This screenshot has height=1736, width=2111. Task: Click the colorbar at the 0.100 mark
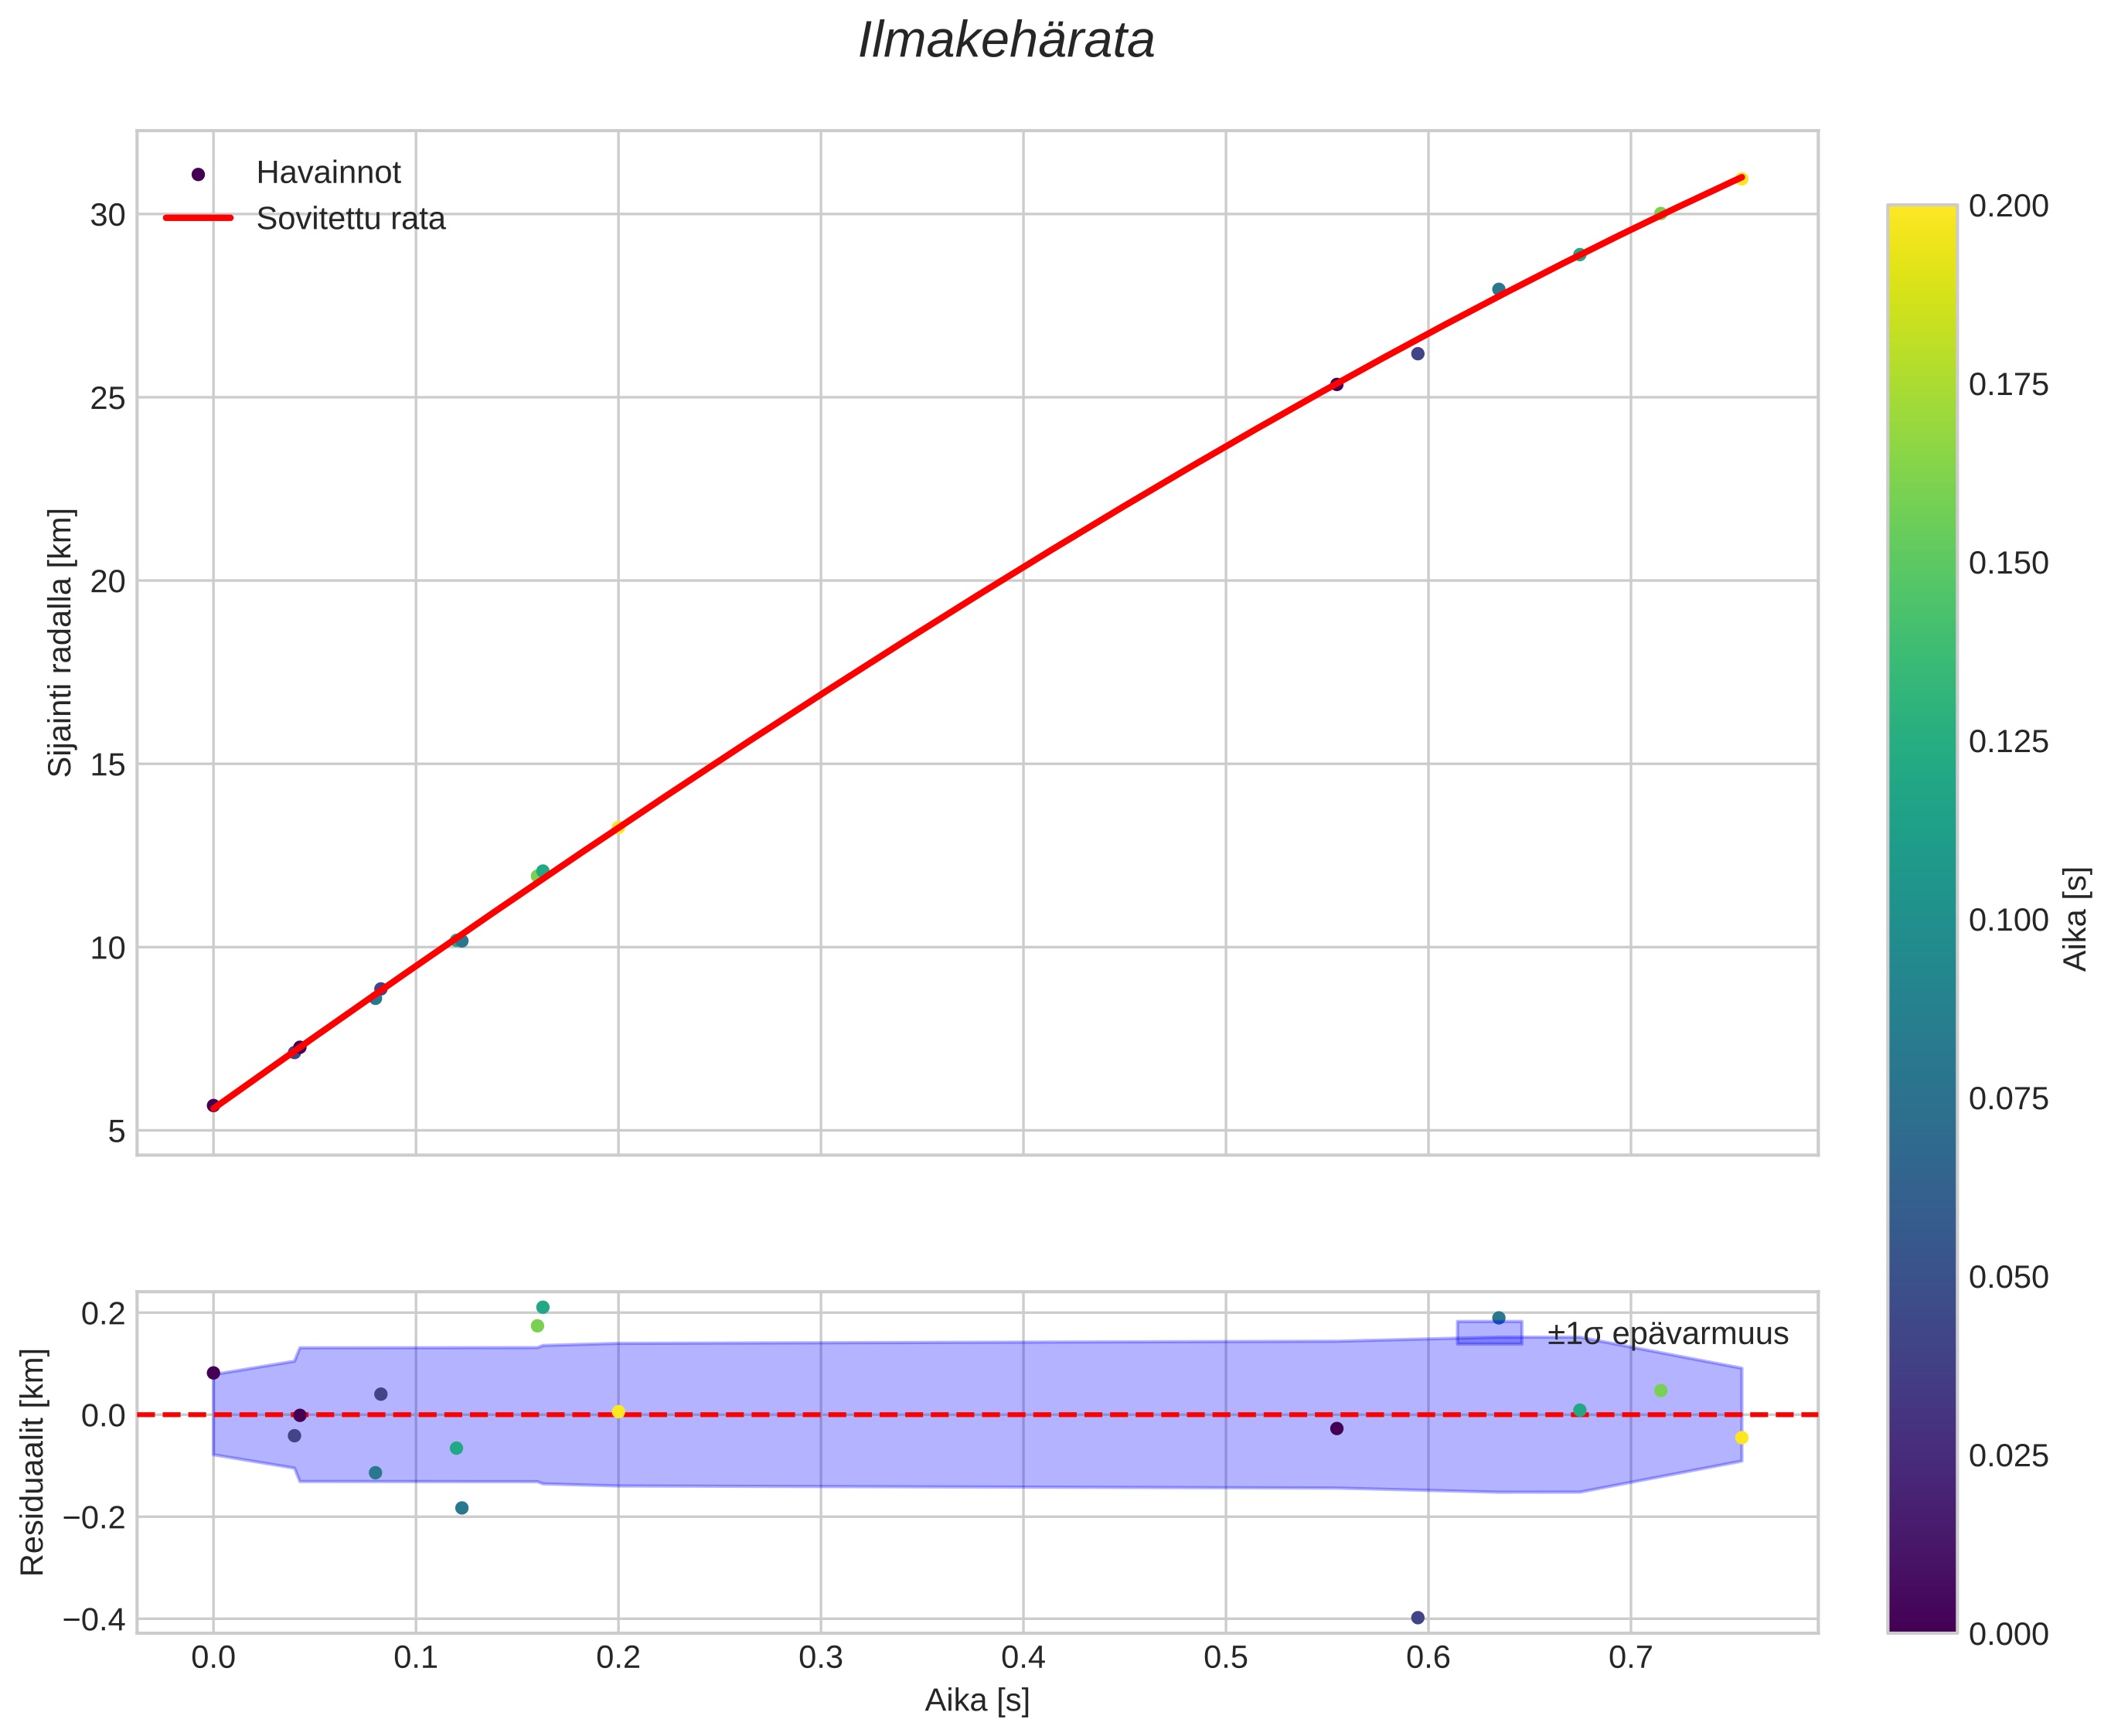pyautogui.click(x=1921, y=919)
